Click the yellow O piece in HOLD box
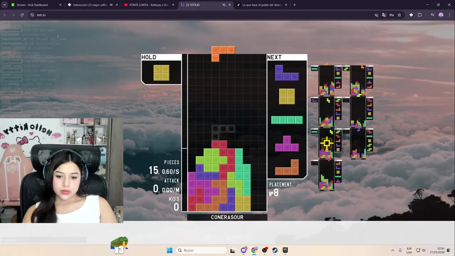The height and width of the screenshot is (256, 455). coord(161,73)
